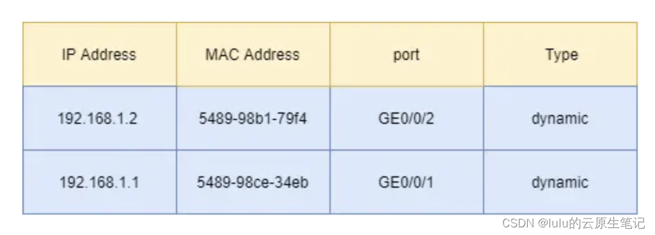Image resolution: width=655 pixels, height=235 pixels.
Task: Click the IP Address header cell
Action: [x=99, y=54]
